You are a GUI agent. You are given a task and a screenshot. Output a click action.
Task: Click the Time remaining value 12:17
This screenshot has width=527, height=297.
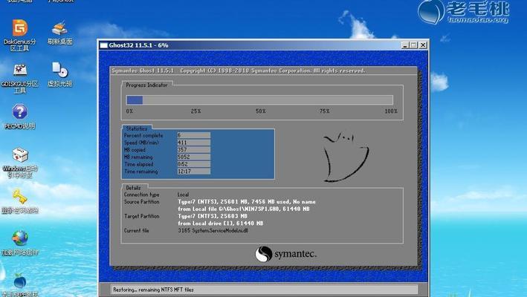193,172
